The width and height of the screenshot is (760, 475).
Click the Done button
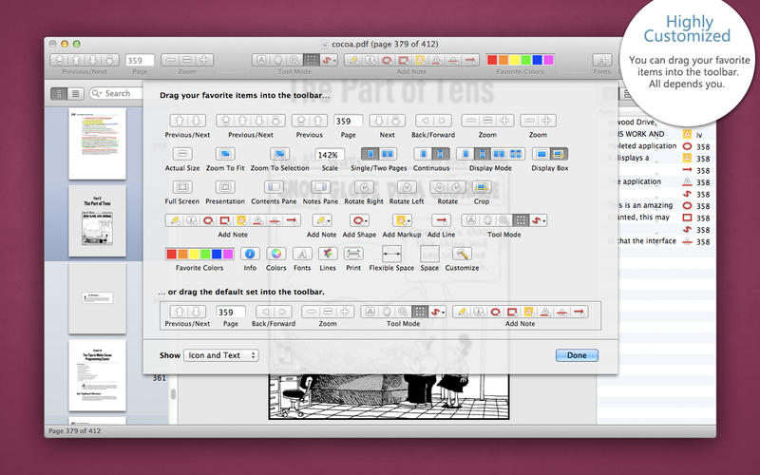coord(577,355)
